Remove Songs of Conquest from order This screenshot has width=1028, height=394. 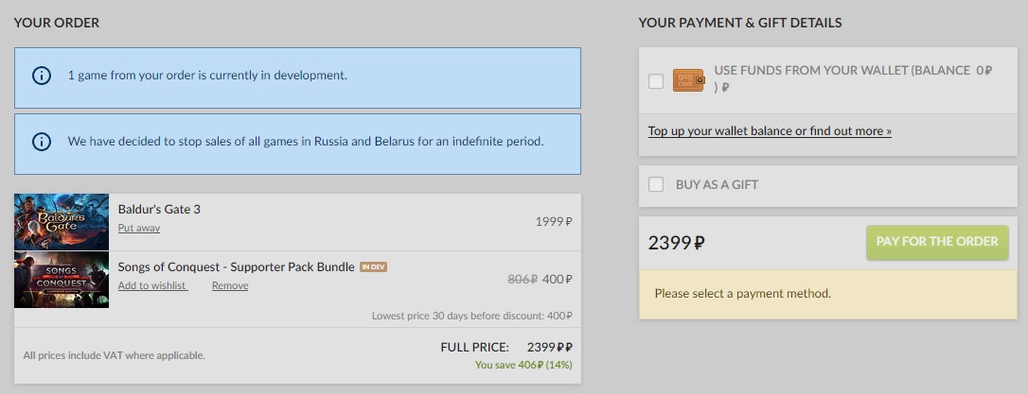tap(230, 285)
